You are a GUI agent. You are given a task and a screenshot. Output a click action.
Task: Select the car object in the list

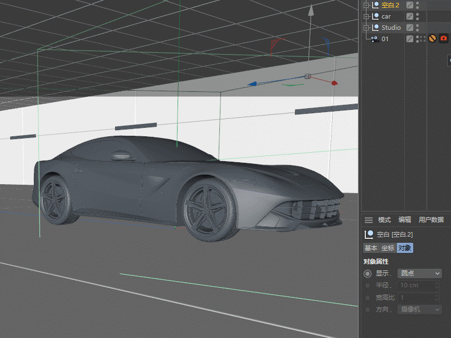click(386, 16)
